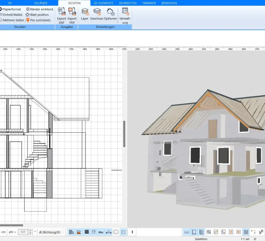This screenshot has height=241, width=265.
Task: Click the cursor deselect icon
Action: [261, 232]
